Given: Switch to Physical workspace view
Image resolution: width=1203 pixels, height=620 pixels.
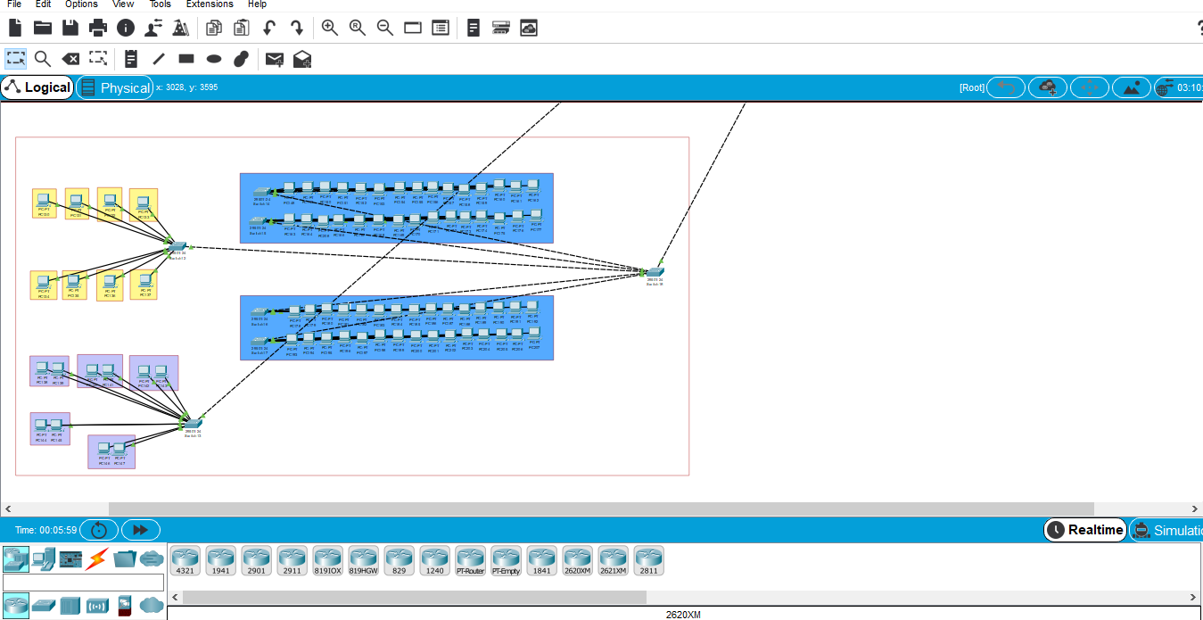Looking at the screenshot, I should click(114, 87).
